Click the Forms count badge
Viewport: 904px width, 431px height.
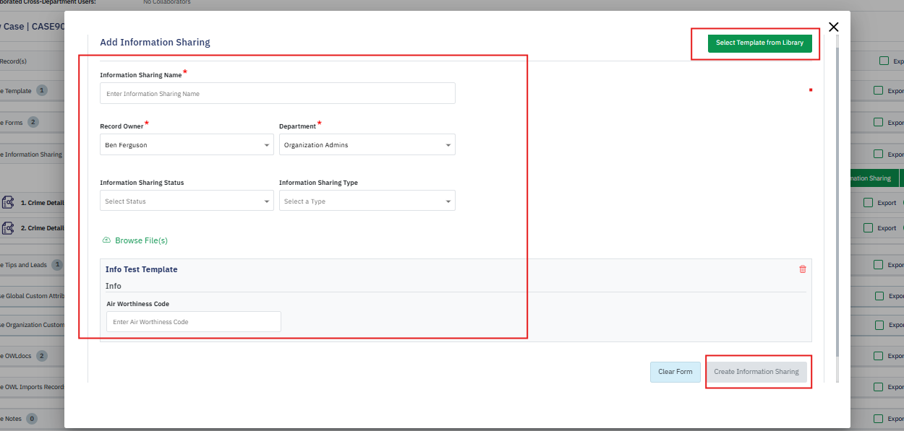(33, 123)
